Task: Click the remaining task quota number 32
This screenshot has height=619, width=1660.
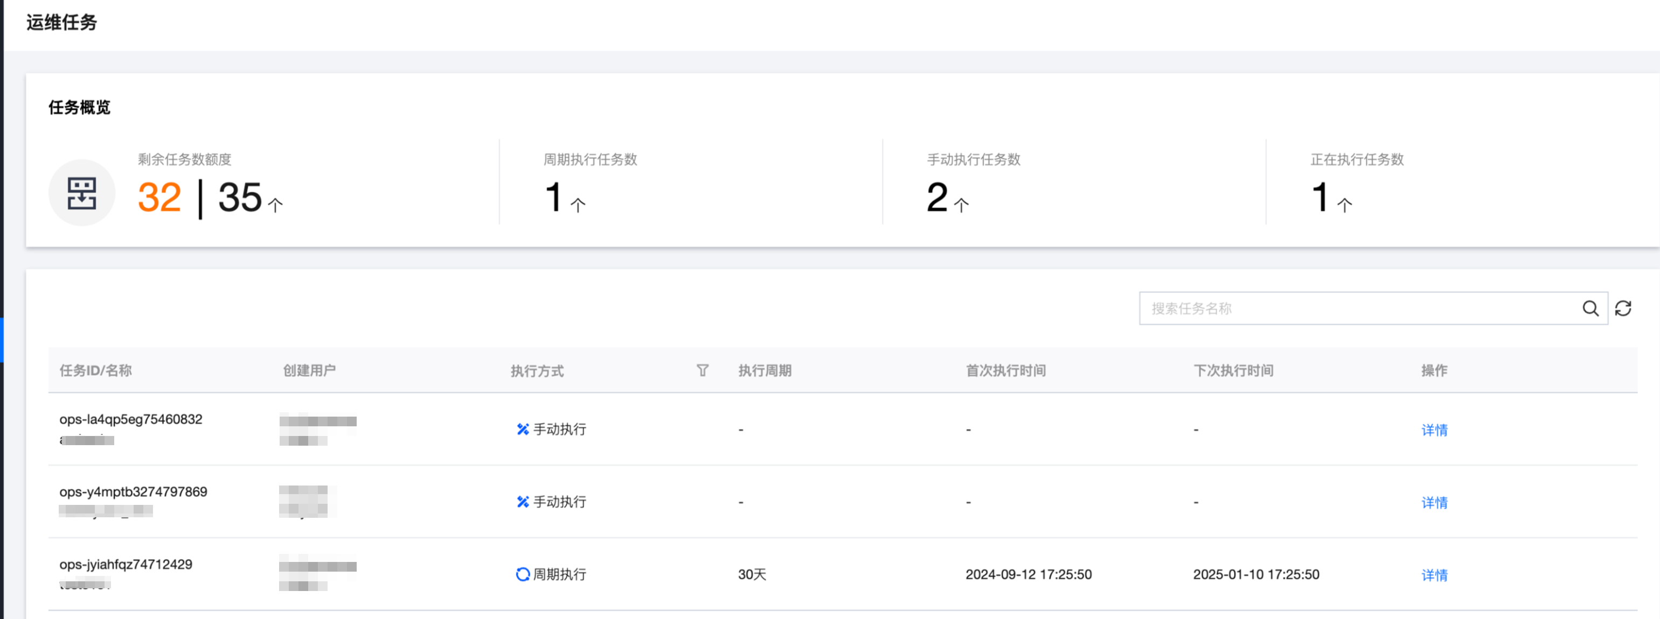Action: [159, 197]
